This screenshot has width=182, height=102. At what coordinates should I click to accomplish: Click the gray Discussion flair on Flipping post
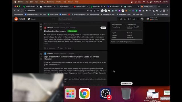pyautogui.click(x=48, y=59)
